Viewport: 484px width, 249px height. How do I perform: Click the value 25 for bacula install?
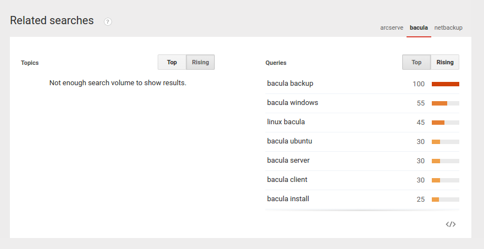tap(421, 200)
